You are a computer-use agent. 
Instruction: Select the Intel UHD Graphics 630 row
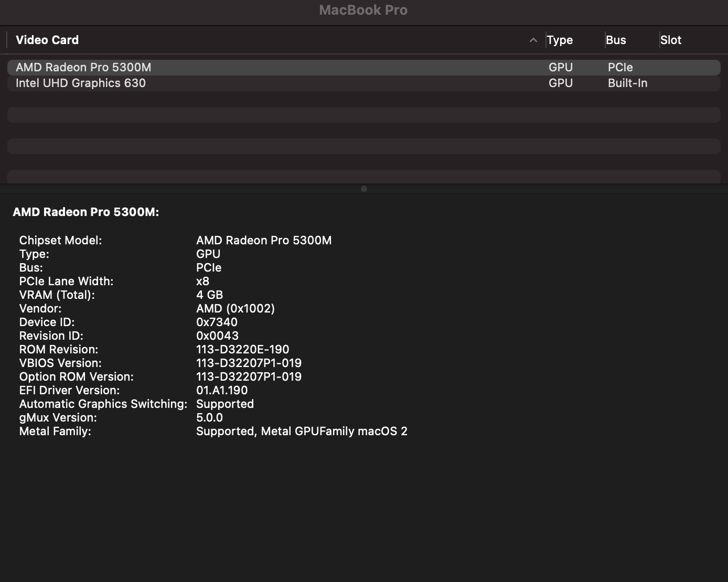tap(363, 83)
